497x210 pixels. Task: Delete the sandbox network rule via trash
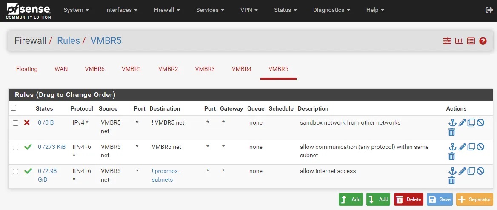pyautogui.click(x=451, y=132)
